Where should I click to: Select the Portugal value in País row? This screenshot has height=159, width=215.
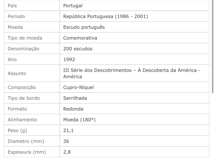coord(73,6)
